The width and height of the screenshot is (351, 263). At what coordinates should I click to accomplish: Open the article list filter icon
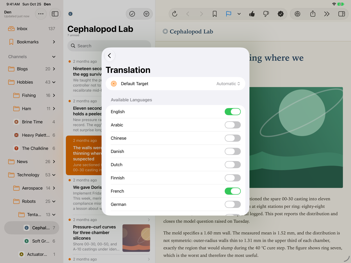[x=146, y=14]
